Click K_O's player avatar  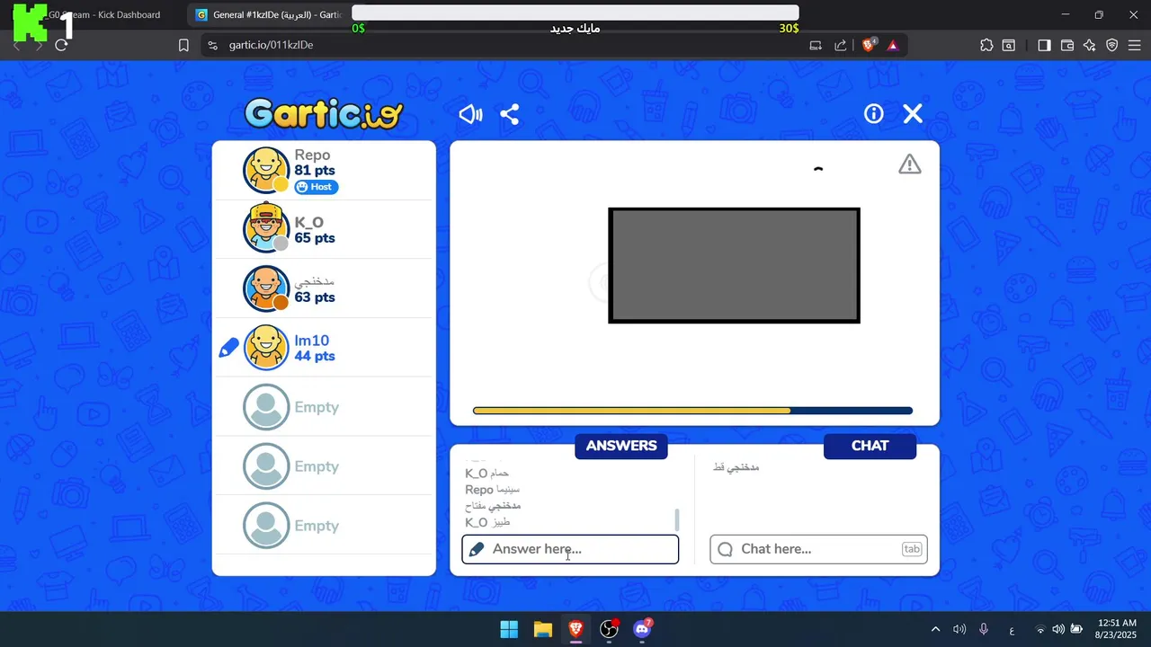(266, 228)
